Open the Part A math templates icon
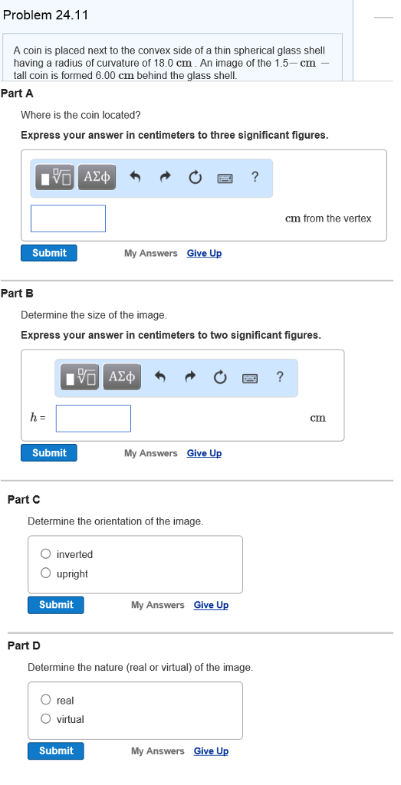Image resolution: width=401 pixels, height=785 pixels. click(55, 177)
